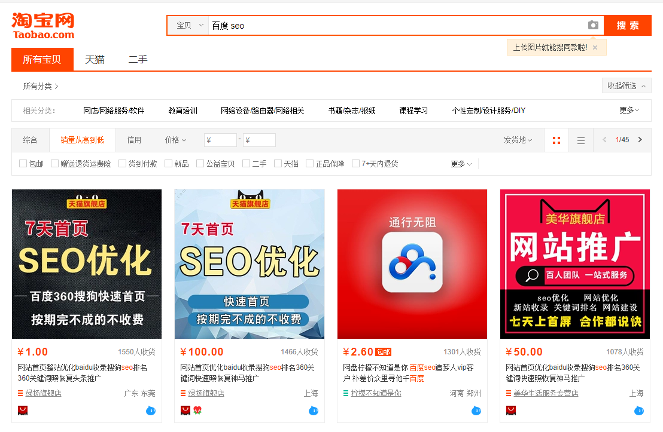Sort by 综合
Image resolution: width=663 pixels, height=432 pixels.
[x=30, y=140]
